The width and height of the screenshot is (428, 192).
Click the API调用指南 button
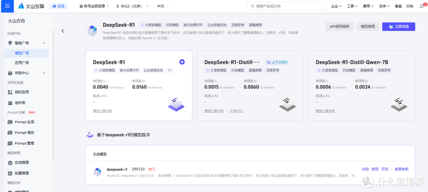pos(339,27)
